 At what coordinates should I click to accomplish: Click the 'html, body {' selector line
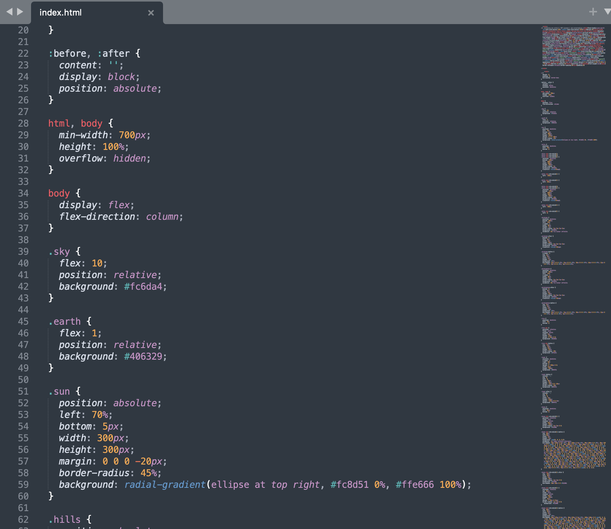(x=81, y=124)
